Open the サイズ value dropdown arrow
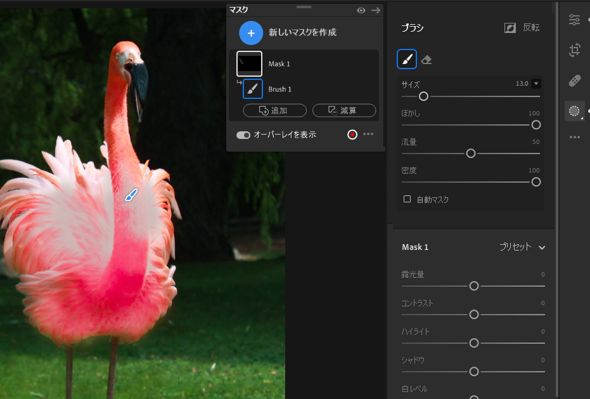This screenshot has width=590, height=399. point(536,84)
